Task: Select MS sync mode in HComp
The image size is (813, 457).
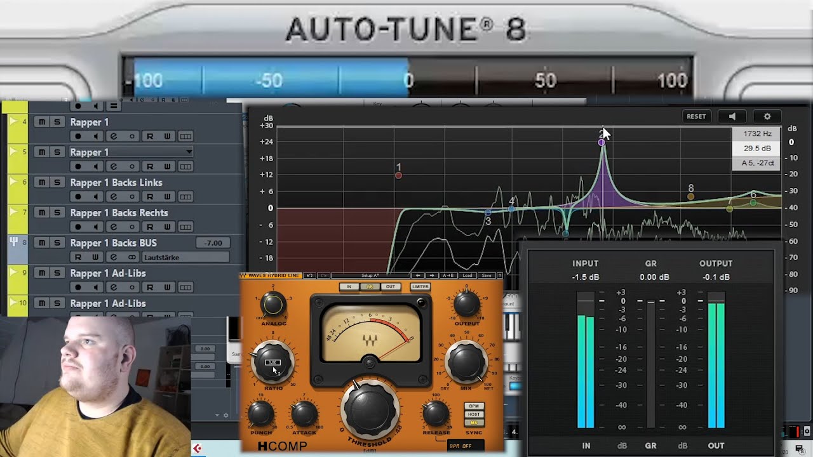Action: pos(474,423)
